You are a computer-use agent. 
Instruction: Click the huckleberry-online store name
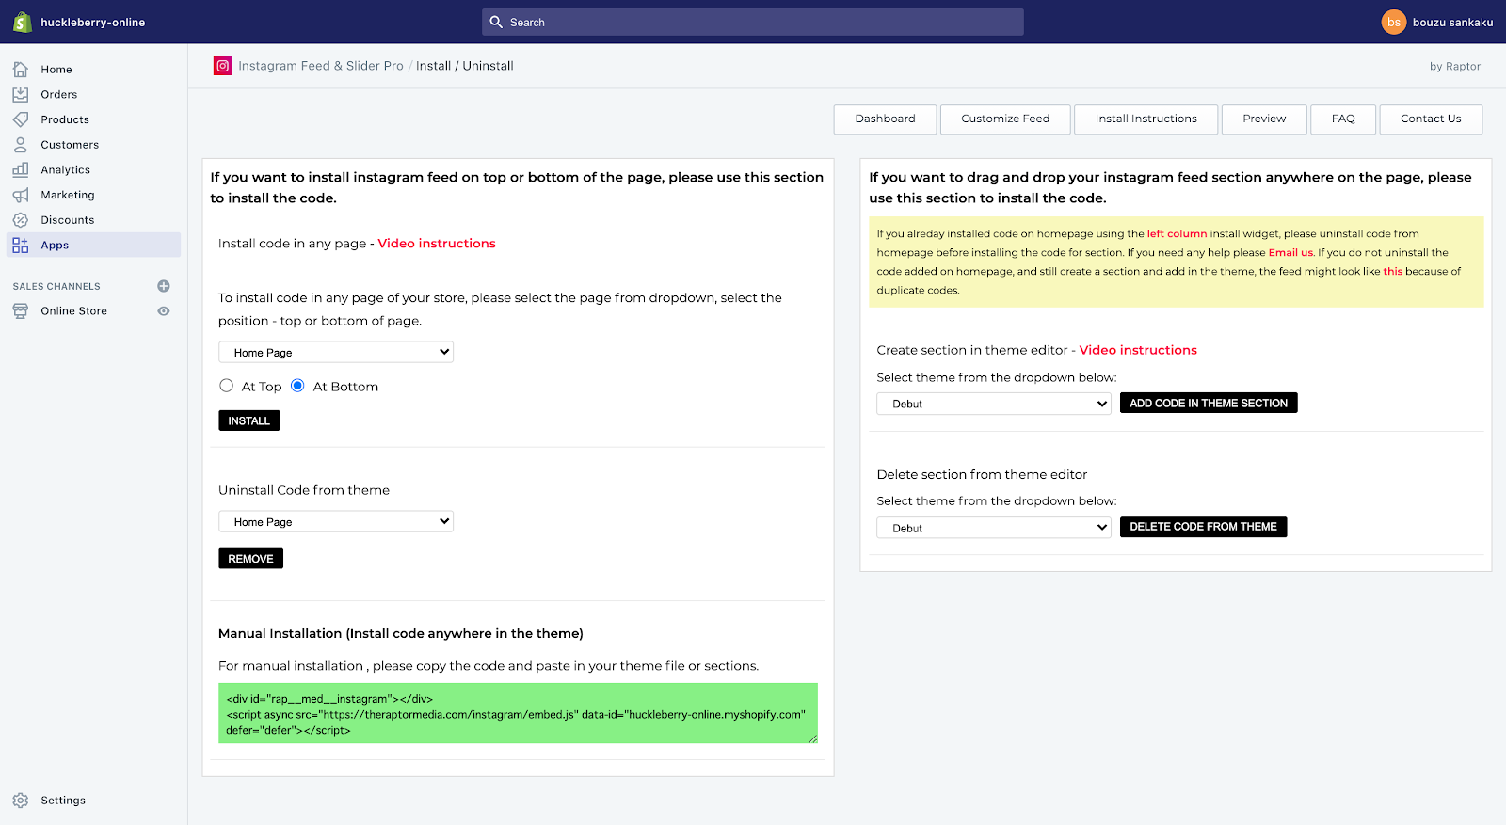point(92,22)
